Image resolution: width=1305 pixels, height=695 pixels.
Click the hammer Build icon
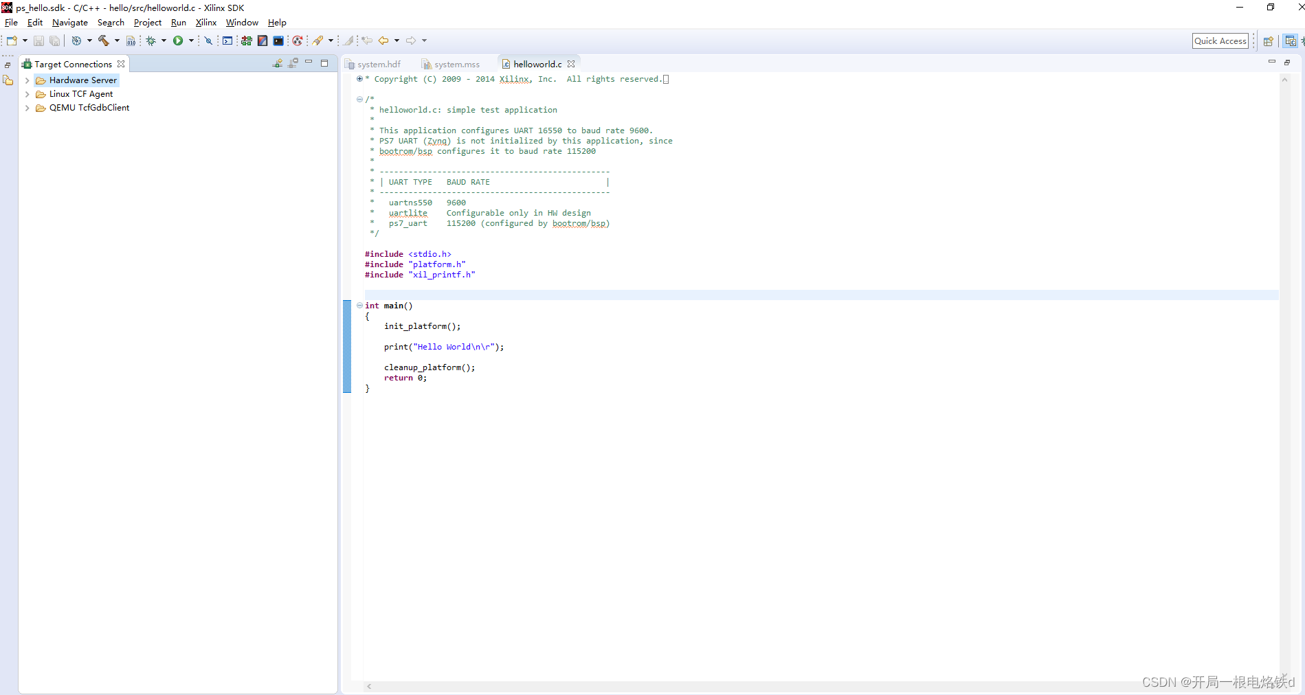click(x=103, y=41)
